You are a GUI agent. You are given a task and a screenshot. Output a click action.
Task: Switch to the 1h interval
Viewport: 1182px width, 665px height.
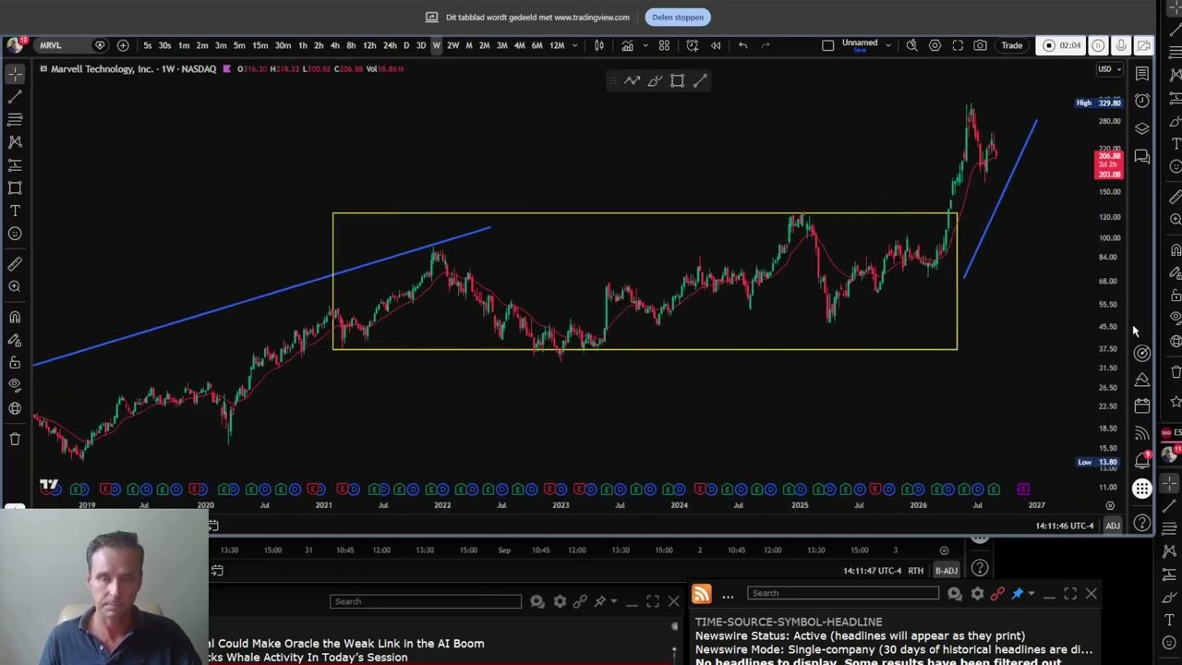[302, 45]
